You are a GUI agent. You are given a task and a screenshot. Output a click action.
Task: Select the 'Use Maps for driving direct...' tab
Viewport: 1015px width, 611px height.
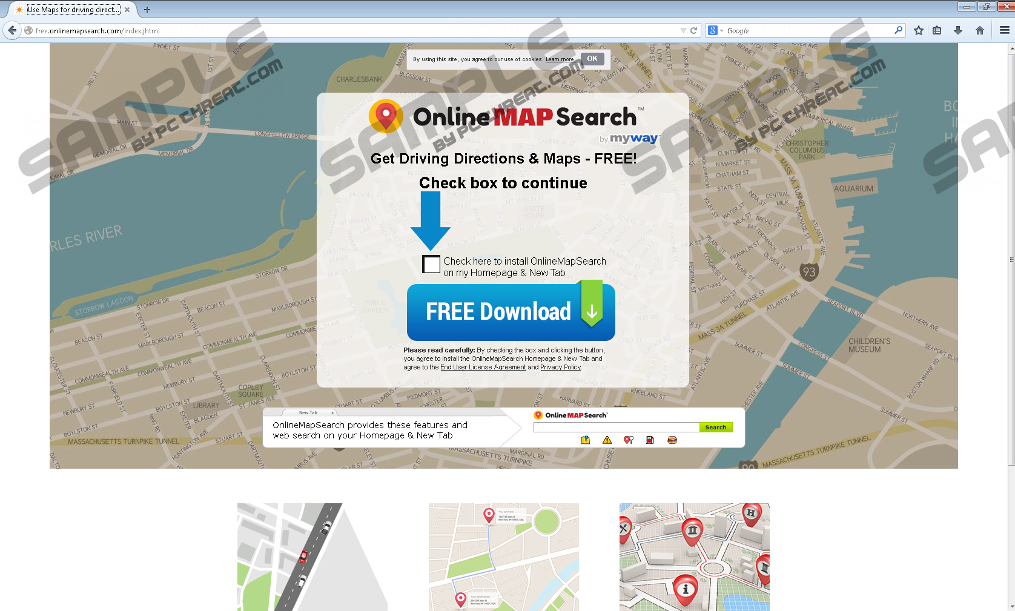(73, 10)
